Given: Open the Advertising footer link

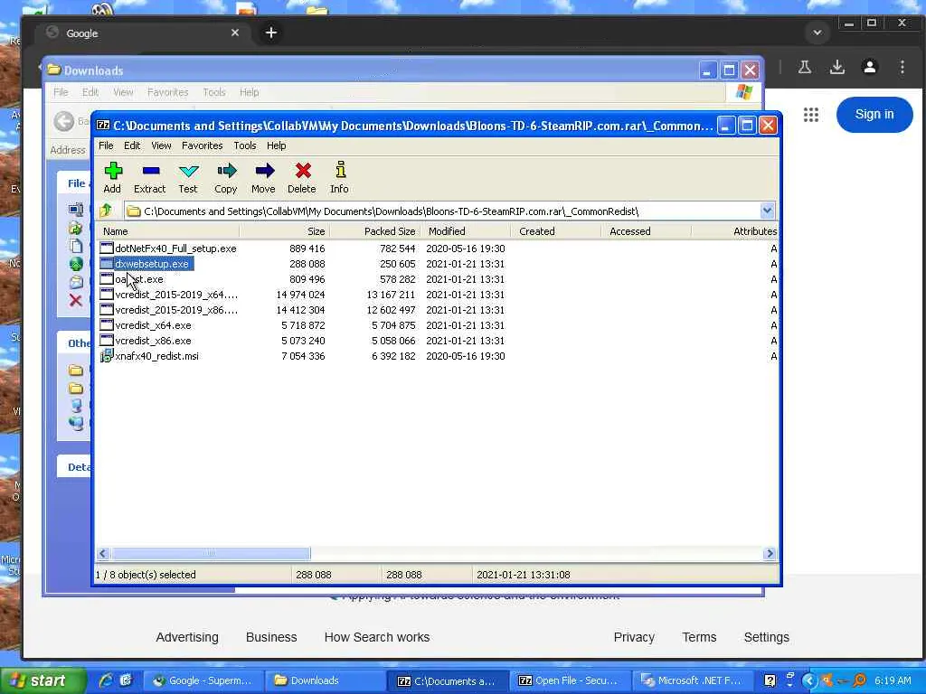Looking at the screenshot, I should [187, 637].
